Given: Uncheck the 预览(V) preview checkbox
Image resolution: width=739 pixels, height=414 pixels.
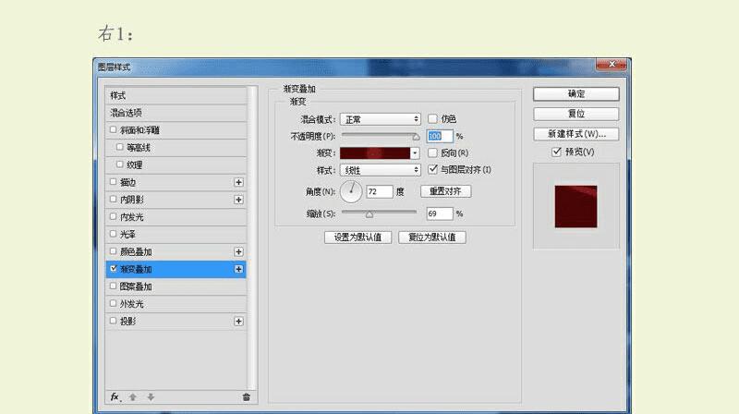Looking at the screenshot, I should pos(557,152).
